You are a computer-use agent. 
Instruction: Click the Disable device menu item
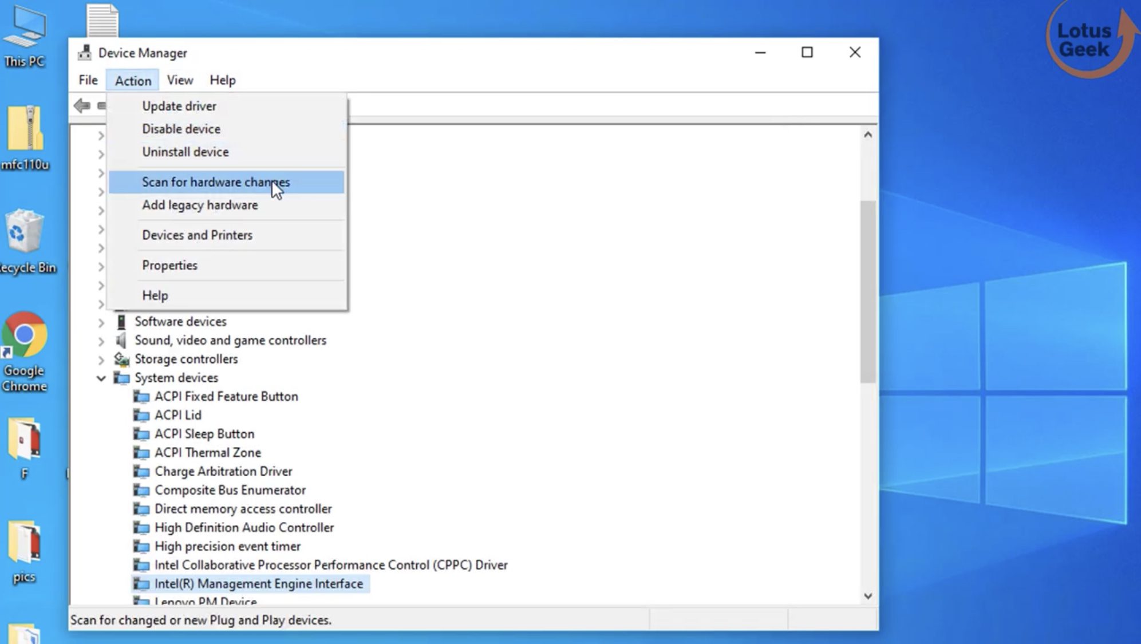pyautogui.click(x=181, y=128)
